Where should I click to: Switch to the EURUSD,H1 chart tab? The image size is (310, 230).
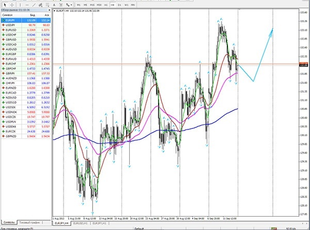pos(82,223)
